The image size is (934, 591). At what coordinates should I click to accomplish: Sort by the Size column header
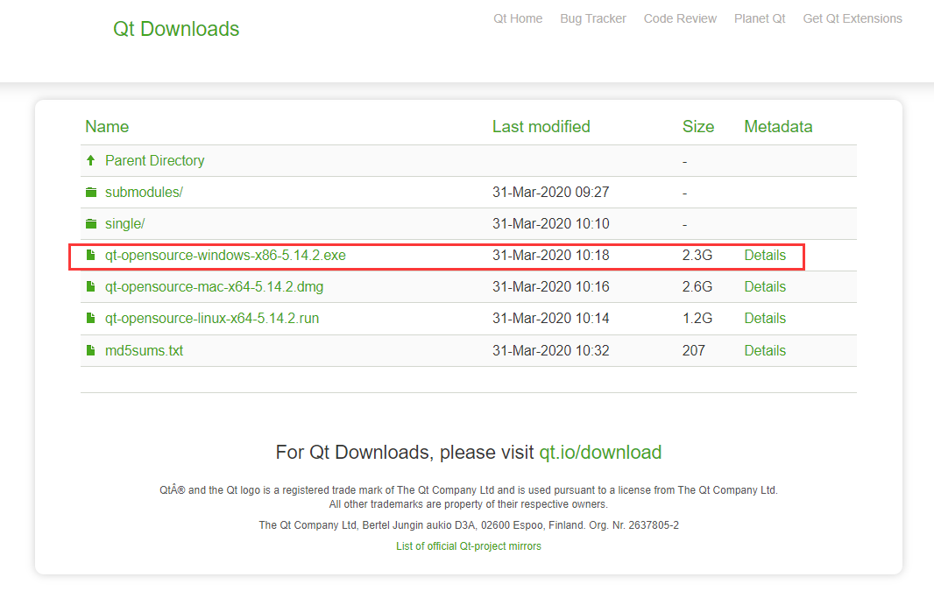coord(698,126)
